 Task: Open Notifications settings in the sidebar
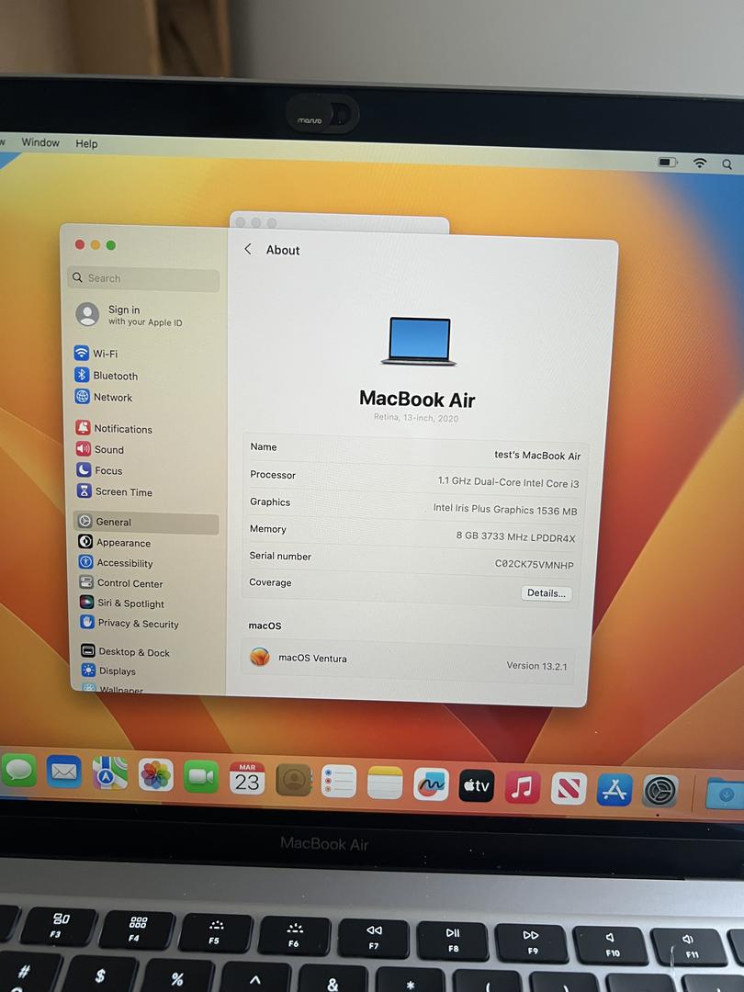click(114, 428)
